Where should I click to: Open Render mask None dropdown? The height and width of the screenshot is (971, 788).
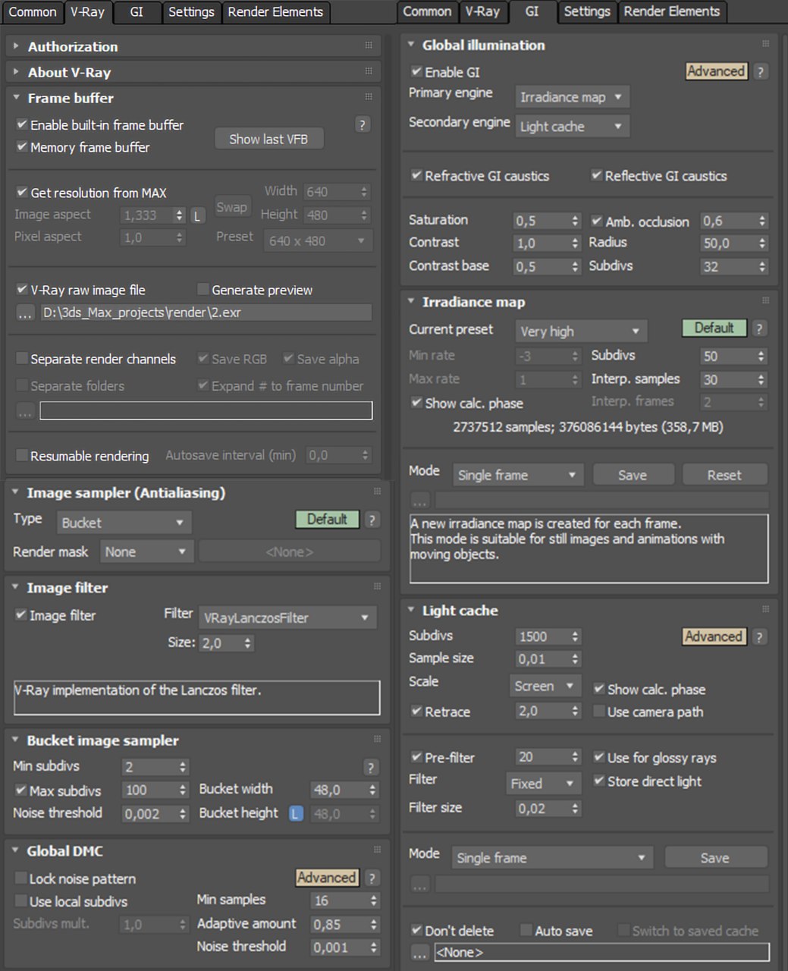coord(146,551)
